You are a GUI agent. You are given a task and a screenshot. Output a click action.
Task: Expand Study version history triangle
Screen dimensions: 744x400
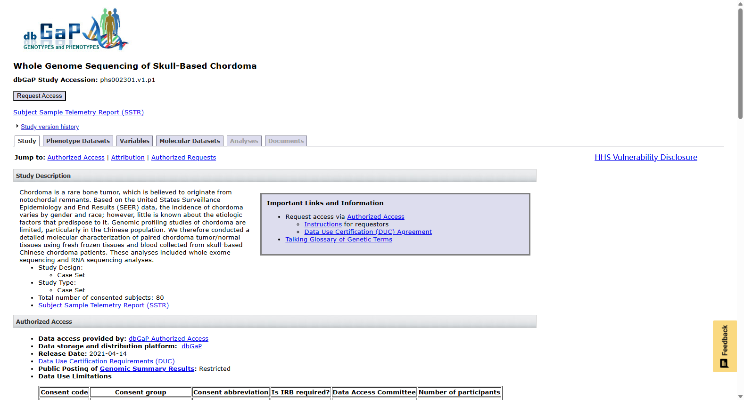17,126
